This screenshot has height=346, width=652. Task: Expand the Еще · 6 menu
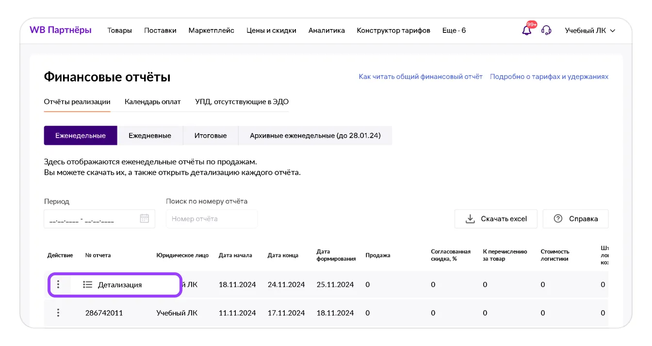coord(454,31)
